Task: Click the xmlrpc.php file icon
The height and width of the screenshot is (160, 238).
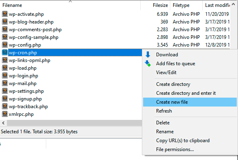Action: (x=5, y=114)
